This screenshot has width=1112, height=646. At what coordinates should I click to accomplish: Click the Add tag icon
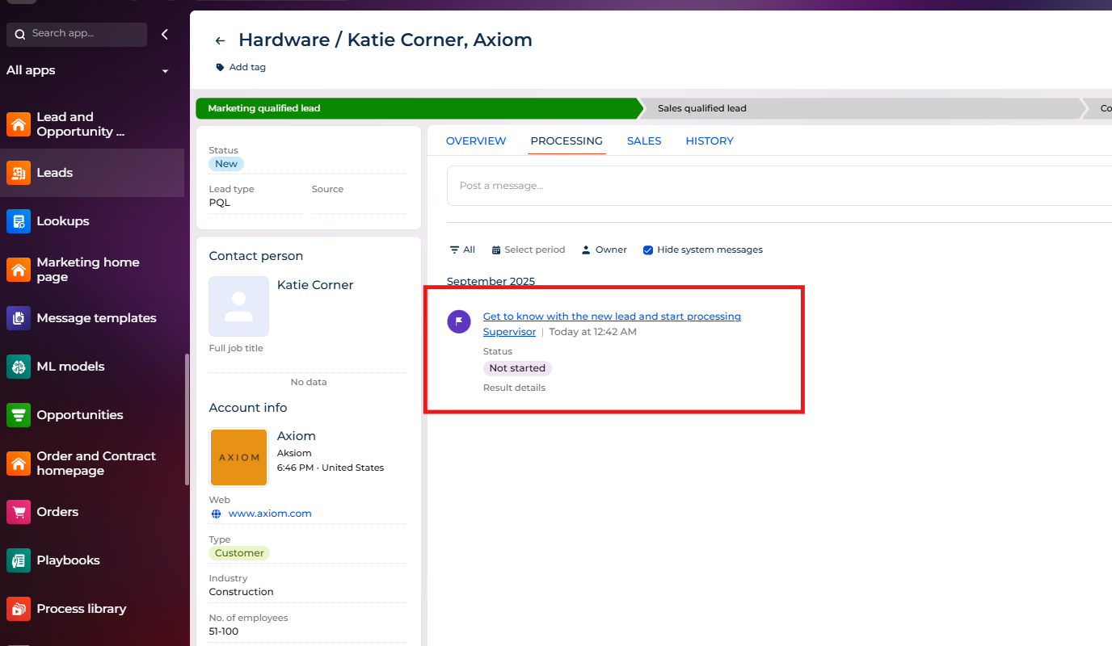(220, 68)
